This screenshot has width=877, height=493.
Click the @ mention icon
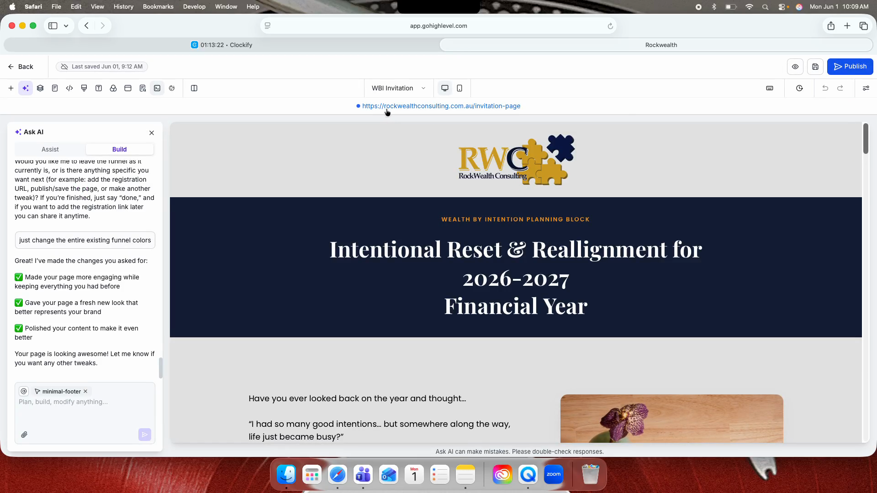24,391
